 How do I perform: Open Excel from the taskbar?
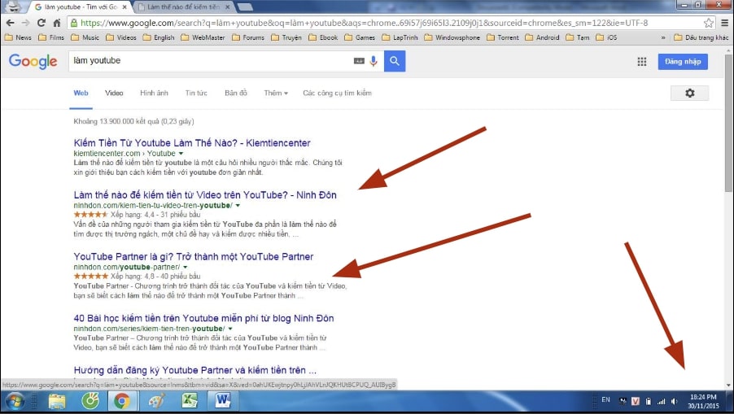(x=190, y=401)
